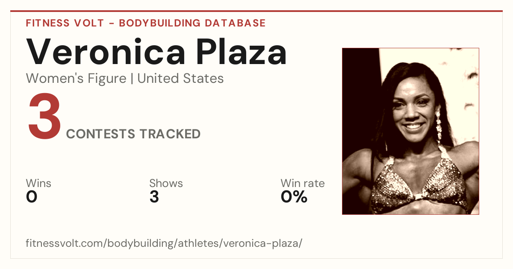Screen dimensions: 513x269
Task: Click the divider between Figure and United States
Action: tap(132, 79)
